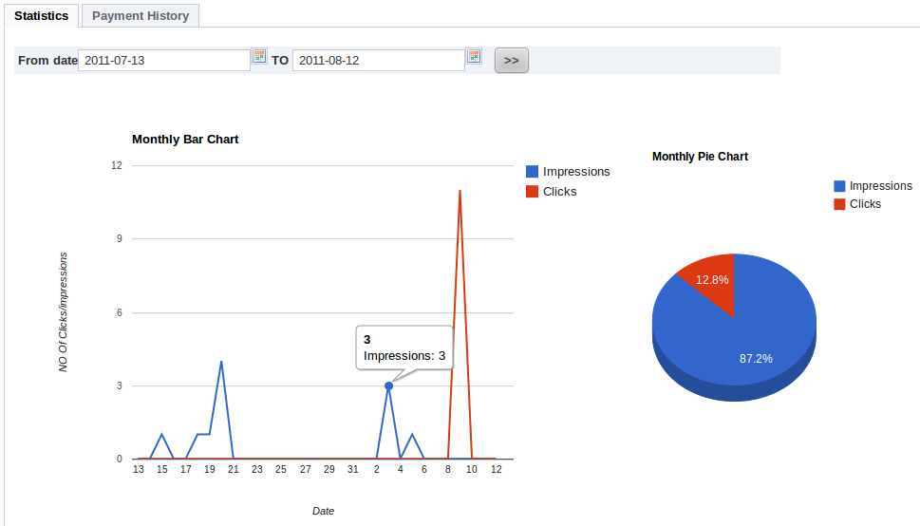The image size is (920, 526).
Task: Open the Payment History tab
Action: coord(141,16)
